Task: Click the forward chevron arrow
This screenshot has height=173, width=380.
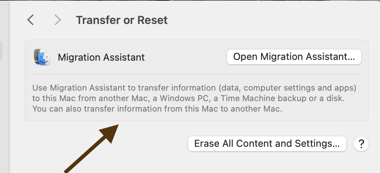Action: (x=57, y=20)
